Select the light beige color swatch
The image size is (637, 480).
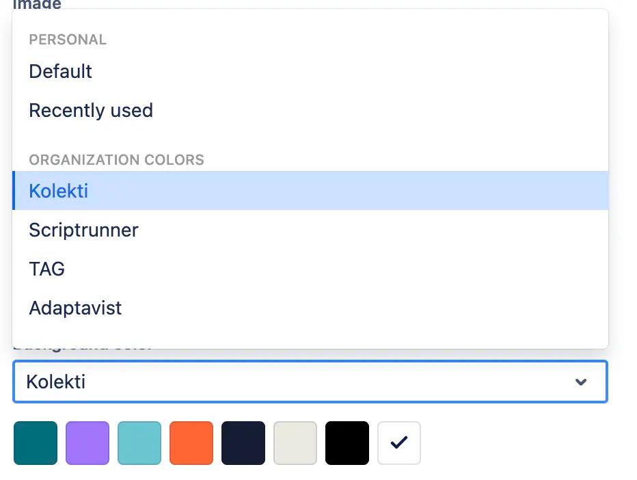295,443
